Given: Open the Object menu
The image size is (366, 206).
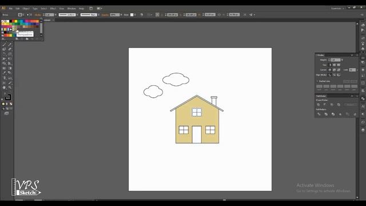Looking at the screenshot, I should (x=26, y=9).
